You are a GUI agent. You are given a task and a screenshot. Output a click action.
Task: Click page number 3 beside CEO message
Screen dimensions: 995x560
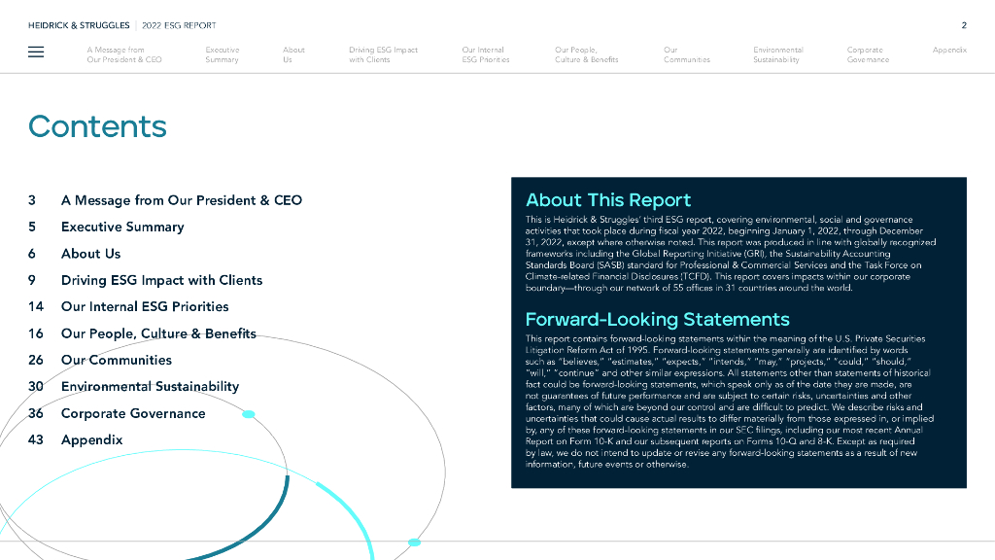(x=32, y=200)
